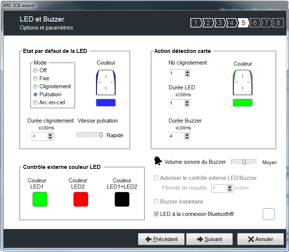This screenshot has height=252, width=289.
Task: Click the blue reader icon under Couleur
Action: [x=106, y=82]
